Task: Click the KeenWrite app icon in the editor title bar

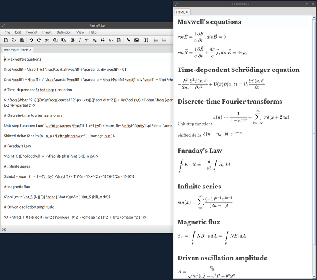Action: coord(3,25)
